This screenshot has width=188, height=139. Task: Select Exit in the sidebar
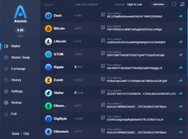coord(10,114)
